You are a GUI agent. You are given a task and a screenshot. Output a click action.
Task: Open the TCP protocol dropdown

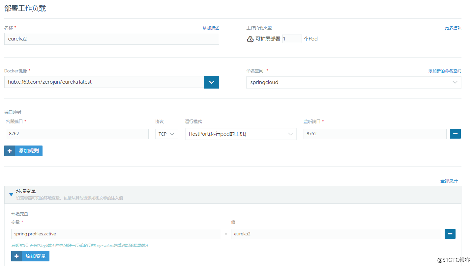pos(167,134)
